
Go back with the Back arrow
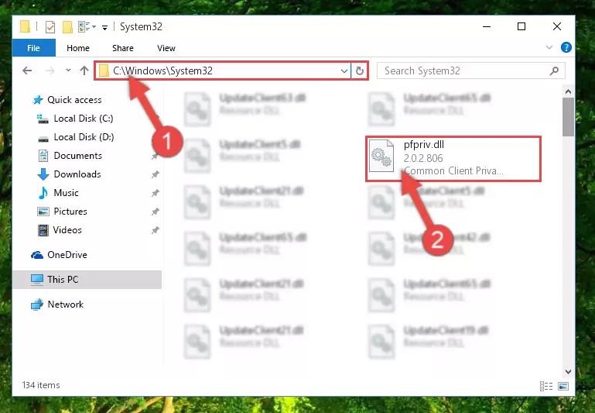27,71
